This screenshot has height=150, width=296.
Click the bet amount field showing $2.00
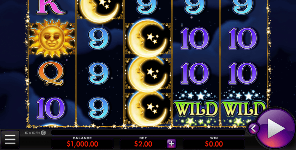[x=143, y=144]
